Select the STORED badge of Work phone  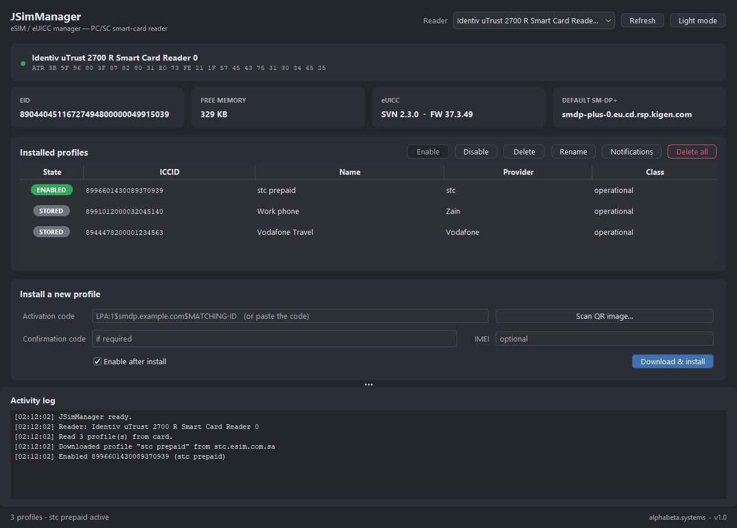(x=51, y=211)
